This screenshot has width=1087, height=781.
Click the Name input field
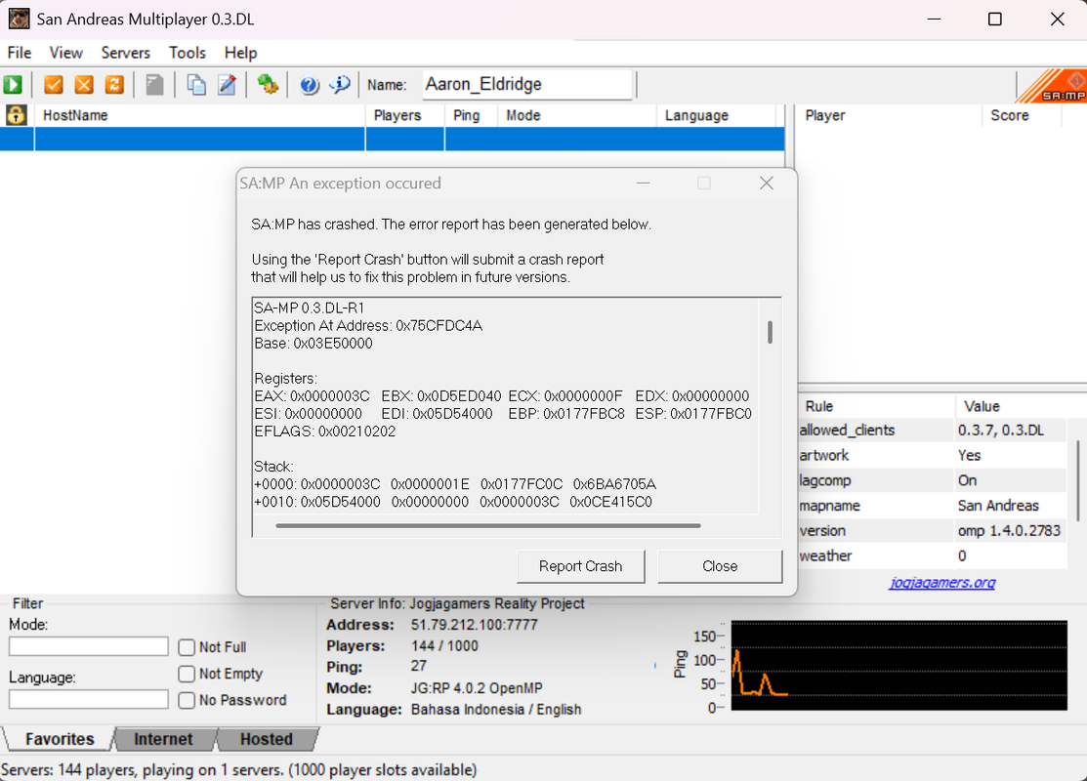click(x=527, y=85)
